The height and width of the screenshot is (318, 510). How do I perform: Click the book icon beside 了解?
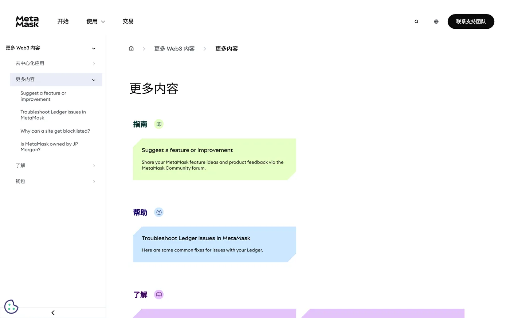click(x=159, y=294)
